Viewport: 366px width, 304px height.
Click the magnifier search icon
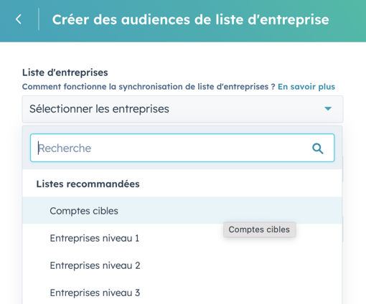tap(318, 148)
